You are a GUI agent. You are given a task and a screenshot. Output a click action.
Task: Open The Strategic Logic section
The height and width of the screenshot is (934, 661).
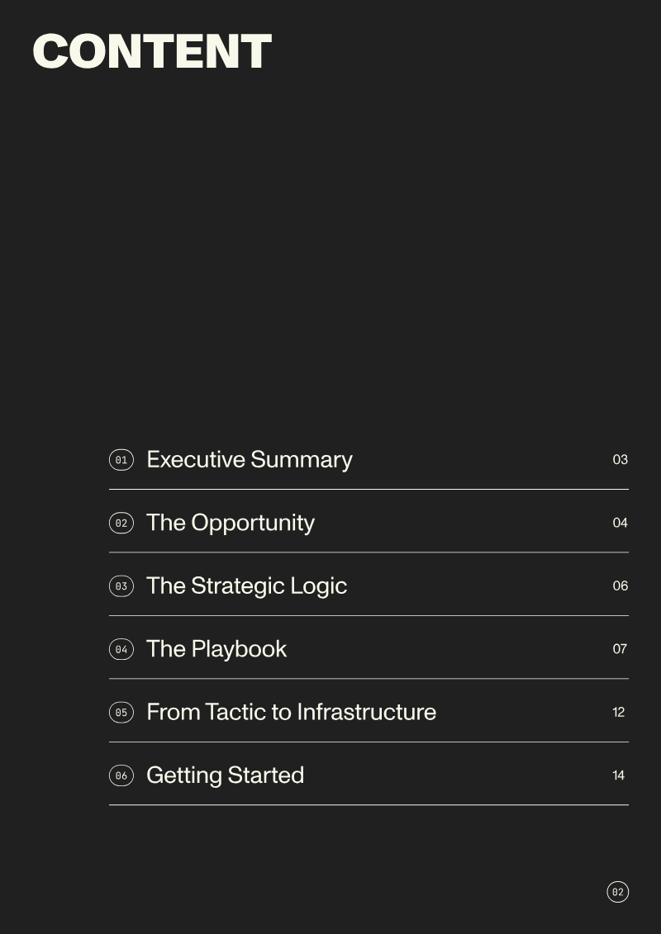(x=247, y=586)
